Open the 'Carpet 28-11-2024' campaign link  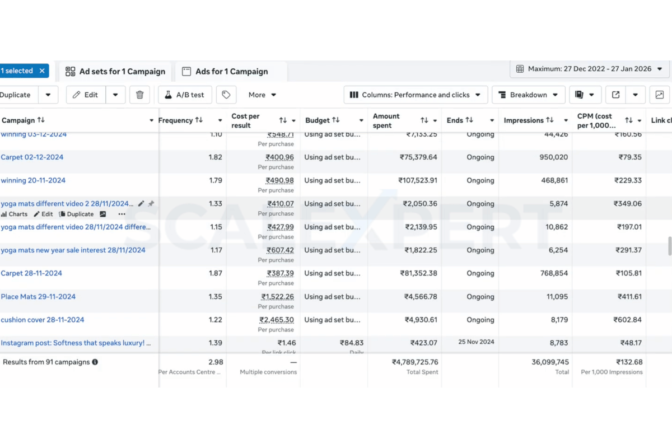(31, 273)
